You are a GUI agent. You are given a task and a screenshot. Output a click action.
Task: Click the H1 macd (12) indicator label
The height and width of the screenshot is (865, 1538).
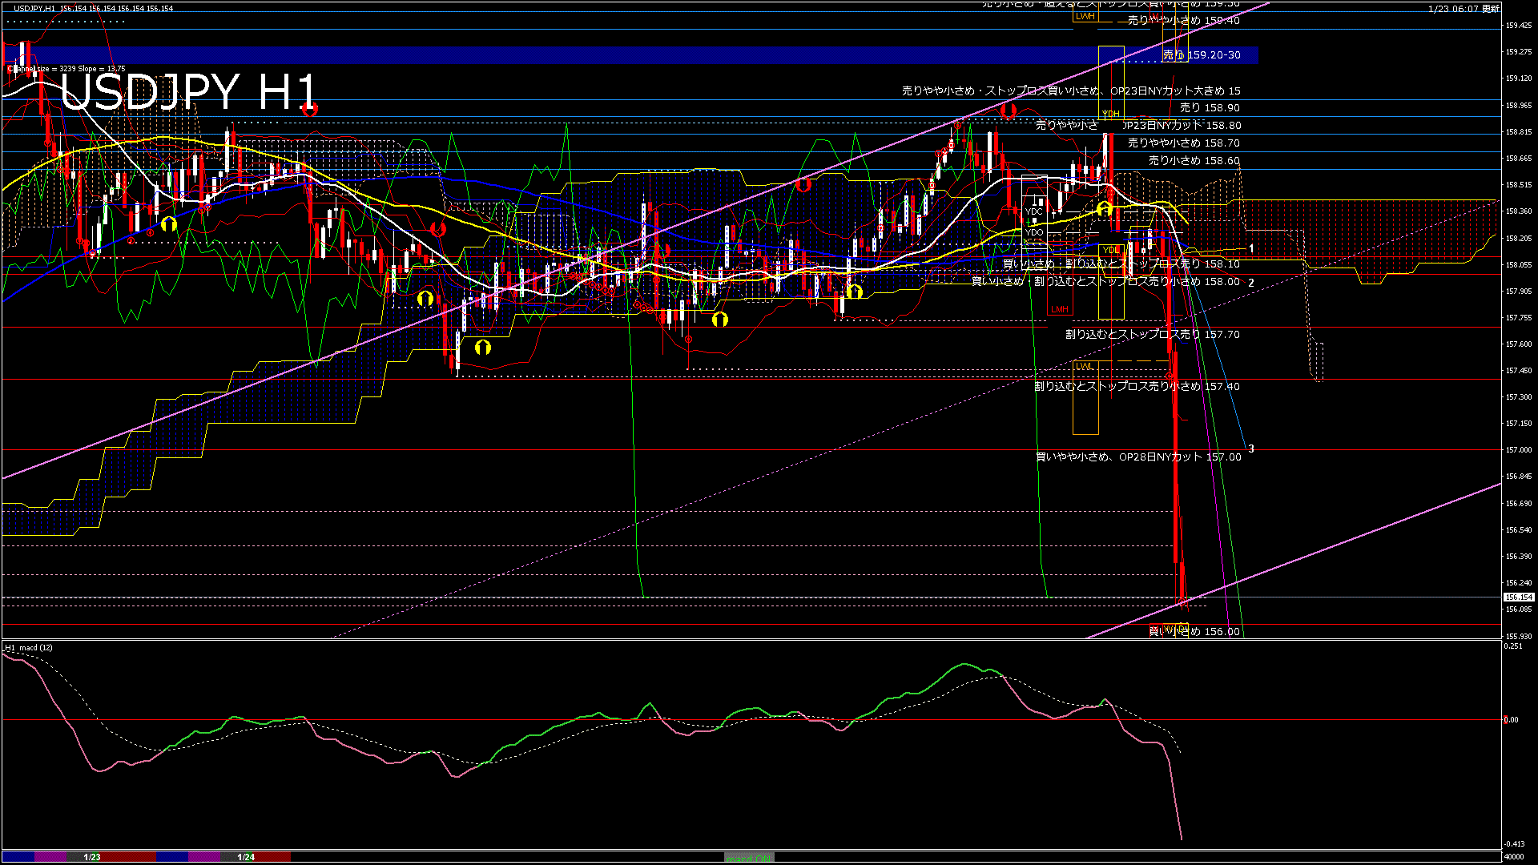pos(30,647)
